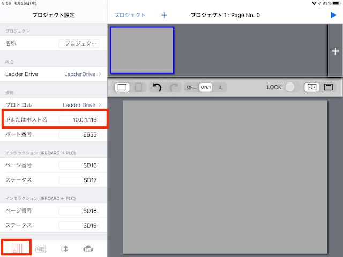Open the プロトコル Ladder Drive selection
Image resolution: width=343 pixels, height=257 pixels.
click(x=54, y=105)
